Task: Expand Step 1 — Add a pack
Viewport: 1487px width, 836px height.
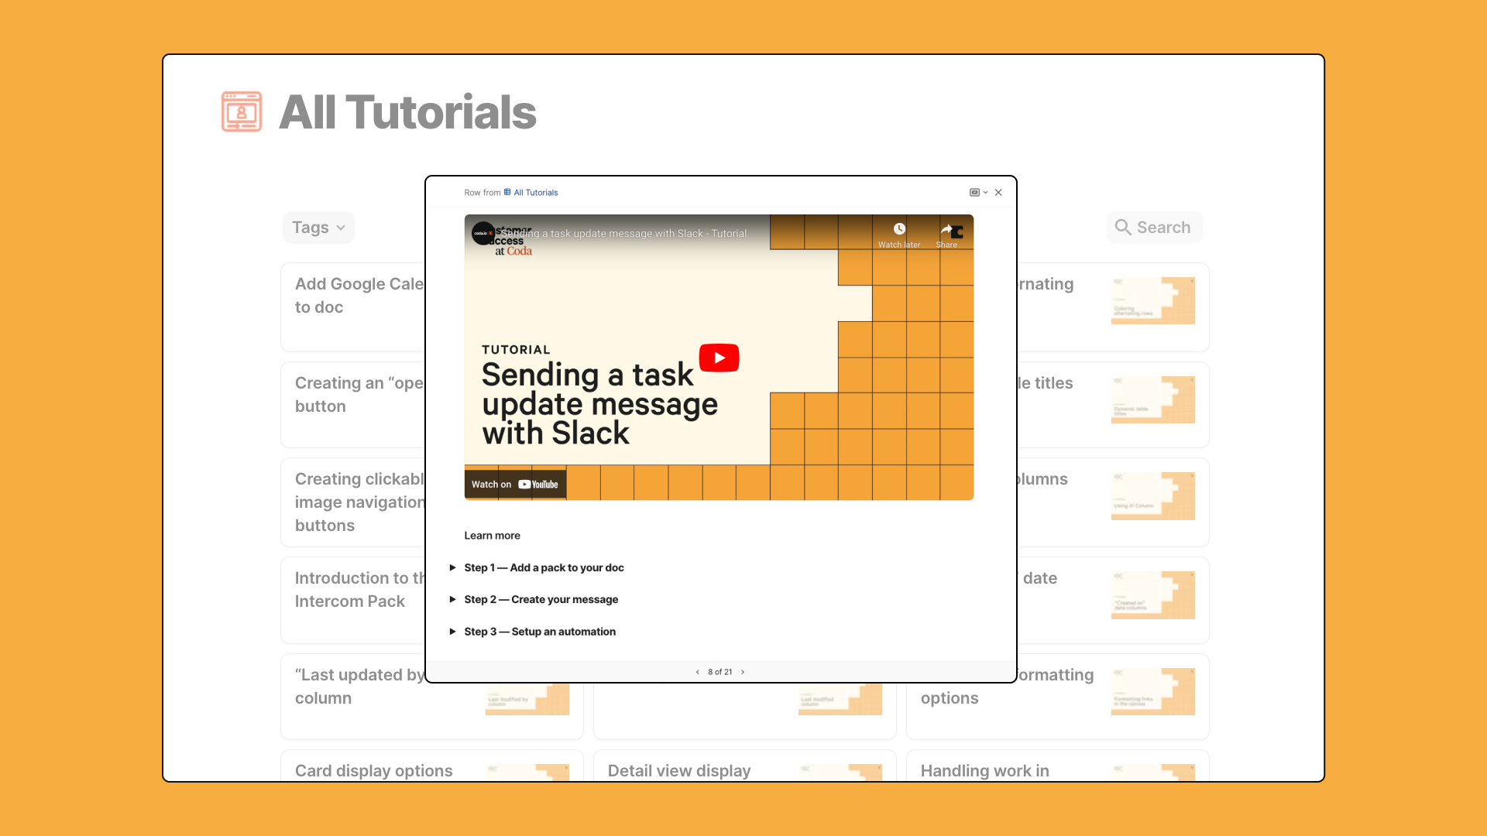Action: coord(452,567)
